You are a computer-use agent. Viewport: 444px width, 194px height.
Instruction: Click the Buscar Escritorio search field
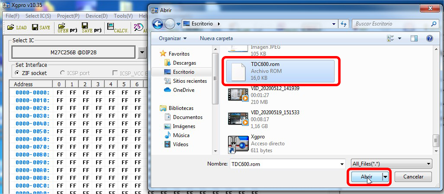(391, 24)
